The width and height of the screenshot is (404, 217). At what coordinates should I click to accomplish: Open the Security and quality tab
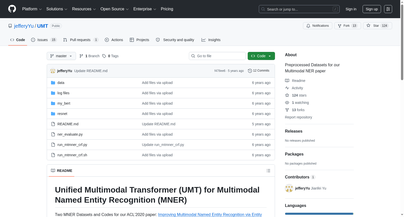[x=175, y=40]
